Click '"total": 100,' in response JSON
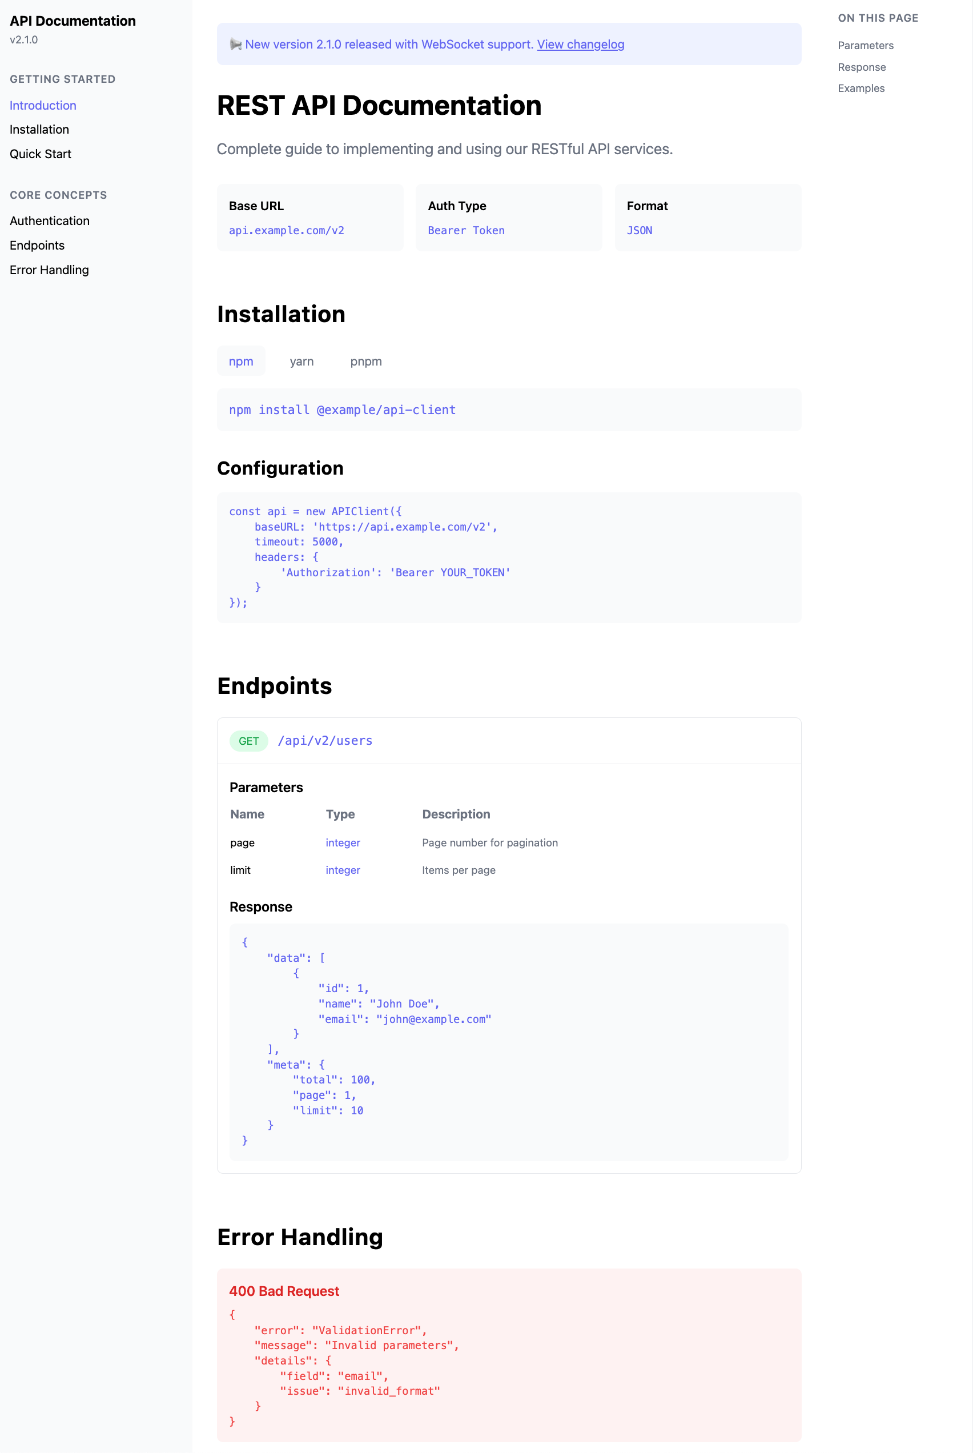Viewport: 973px width, 1453px height. (x=335, y=1079)
